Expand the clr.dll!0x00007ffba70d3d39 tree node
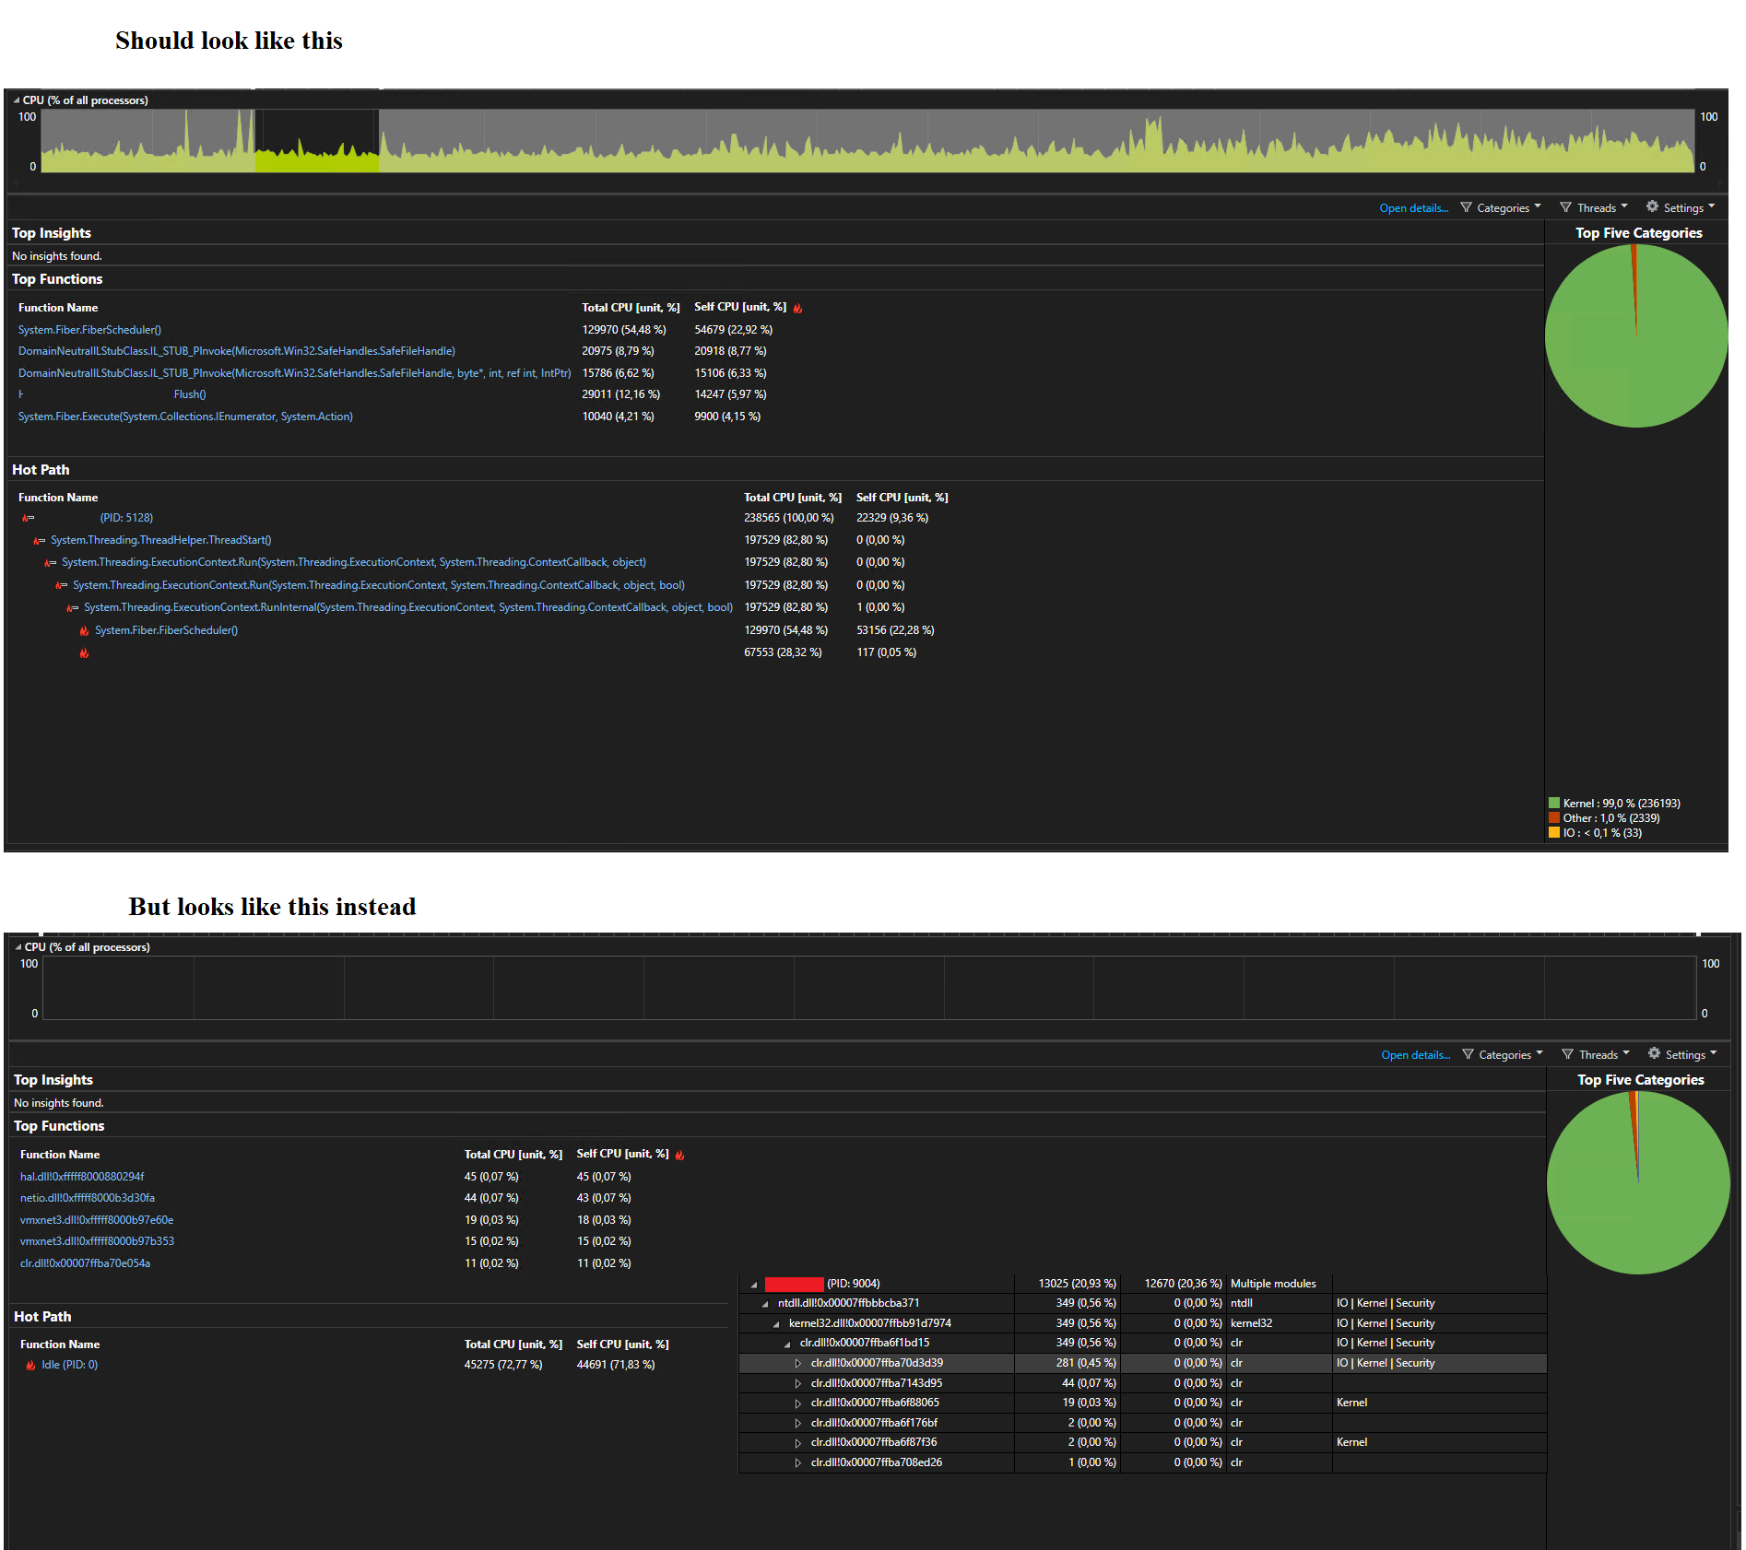The width and height of the screenshot is (1746, 1550). tap(798, 1363)
